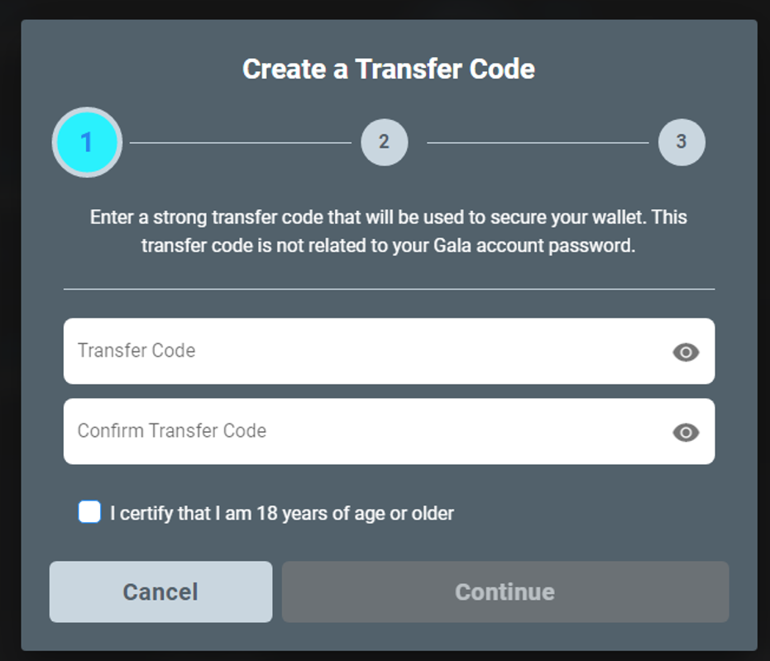
Task: Click the Continue button
Action: tap(505, 592)
